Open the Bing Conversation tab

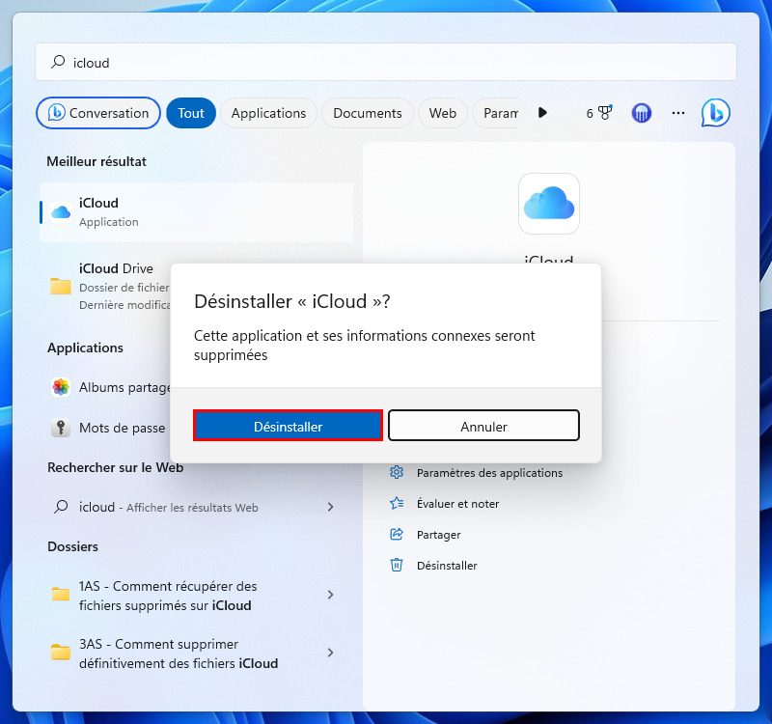(98, 113)
